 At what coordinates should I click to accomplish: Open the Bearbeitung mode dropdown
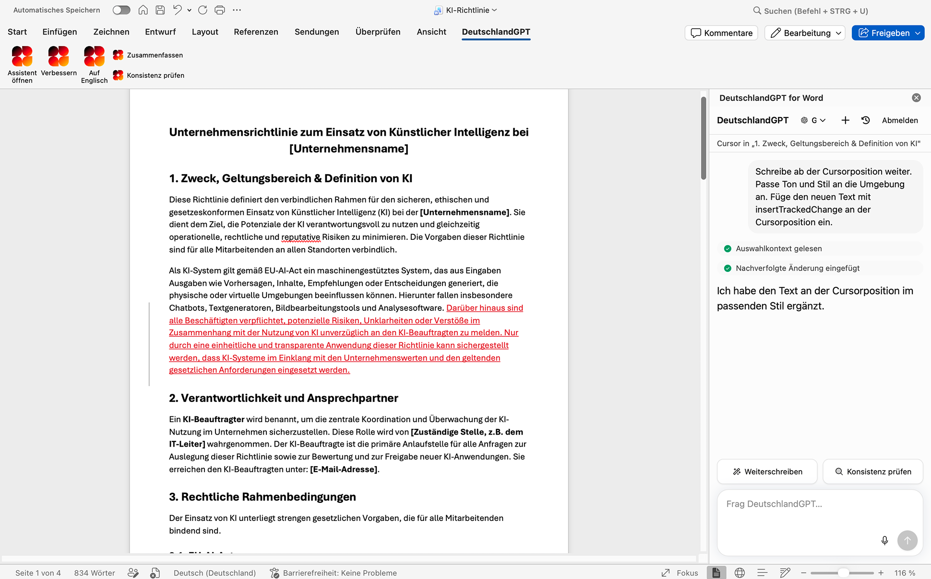click(805, 33)
